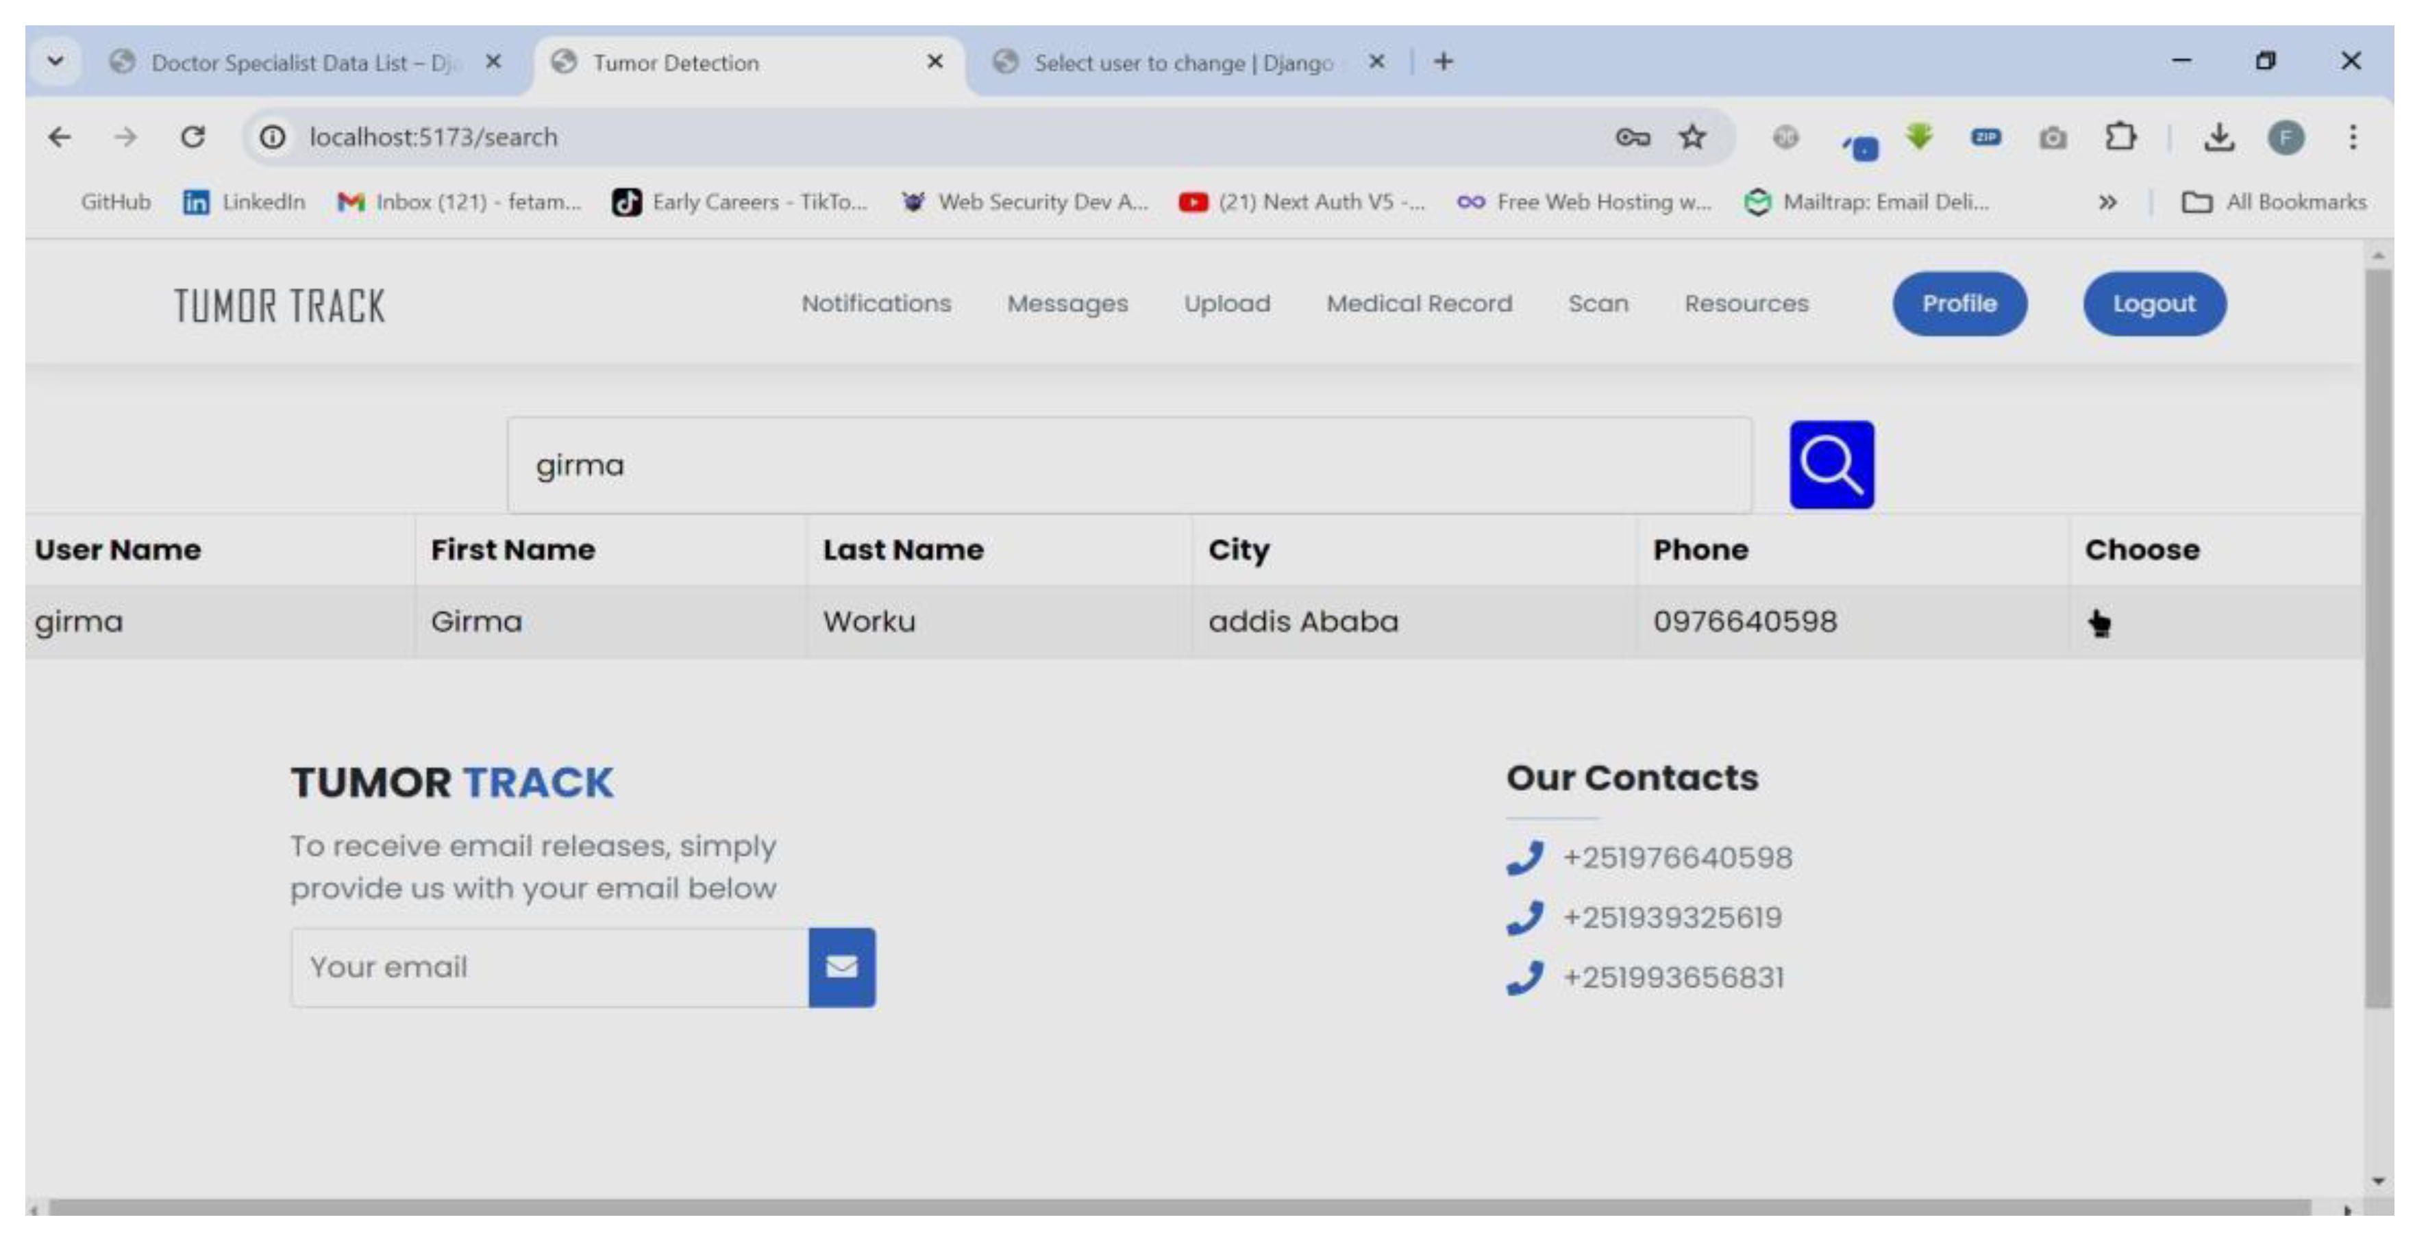Image resolution: width=2426 pixels, height=1237 pixels.
Task: Expand the overflow bookmarks with the double chevron
Action: tap(2107, 201)
